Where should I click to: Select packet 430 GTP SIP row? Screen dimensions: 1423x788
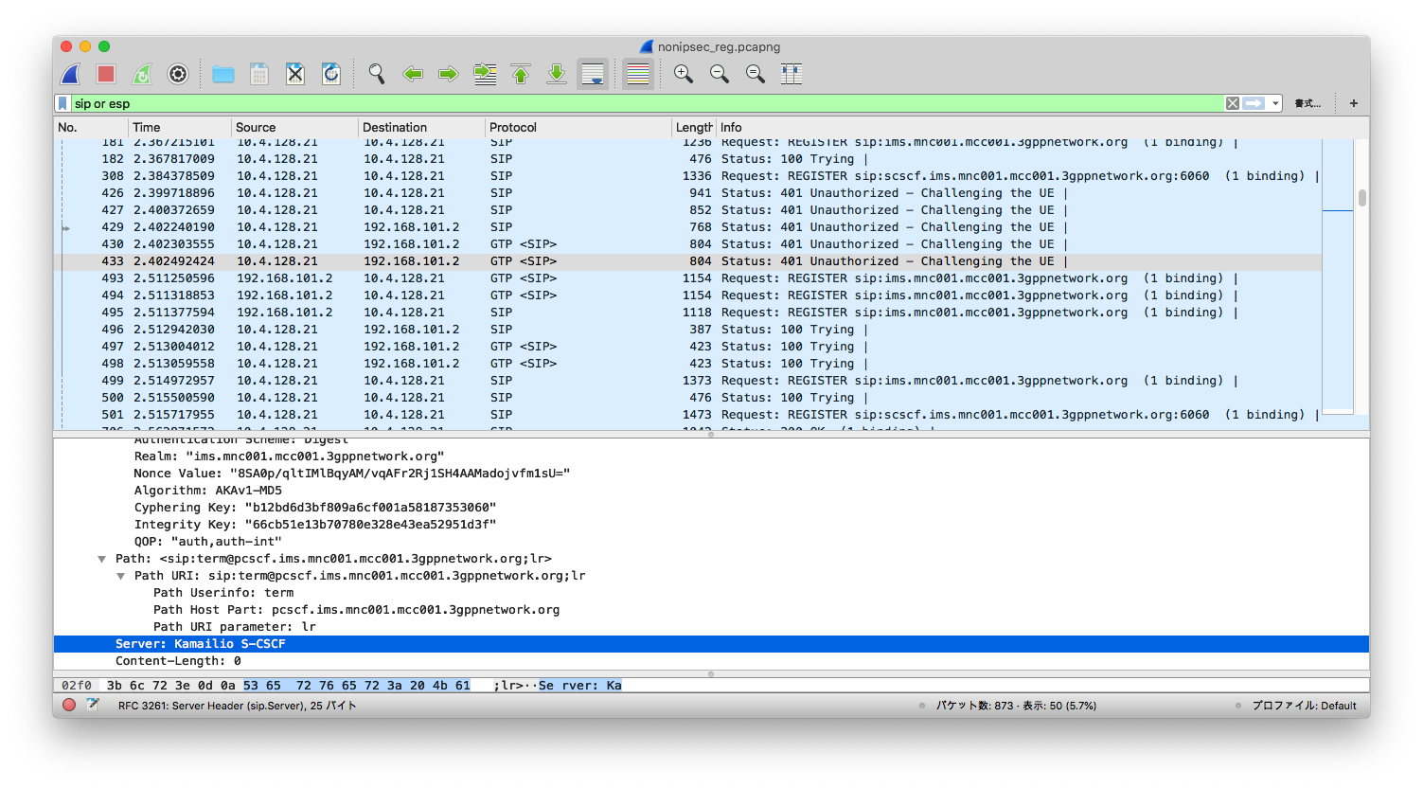point(688,244)
